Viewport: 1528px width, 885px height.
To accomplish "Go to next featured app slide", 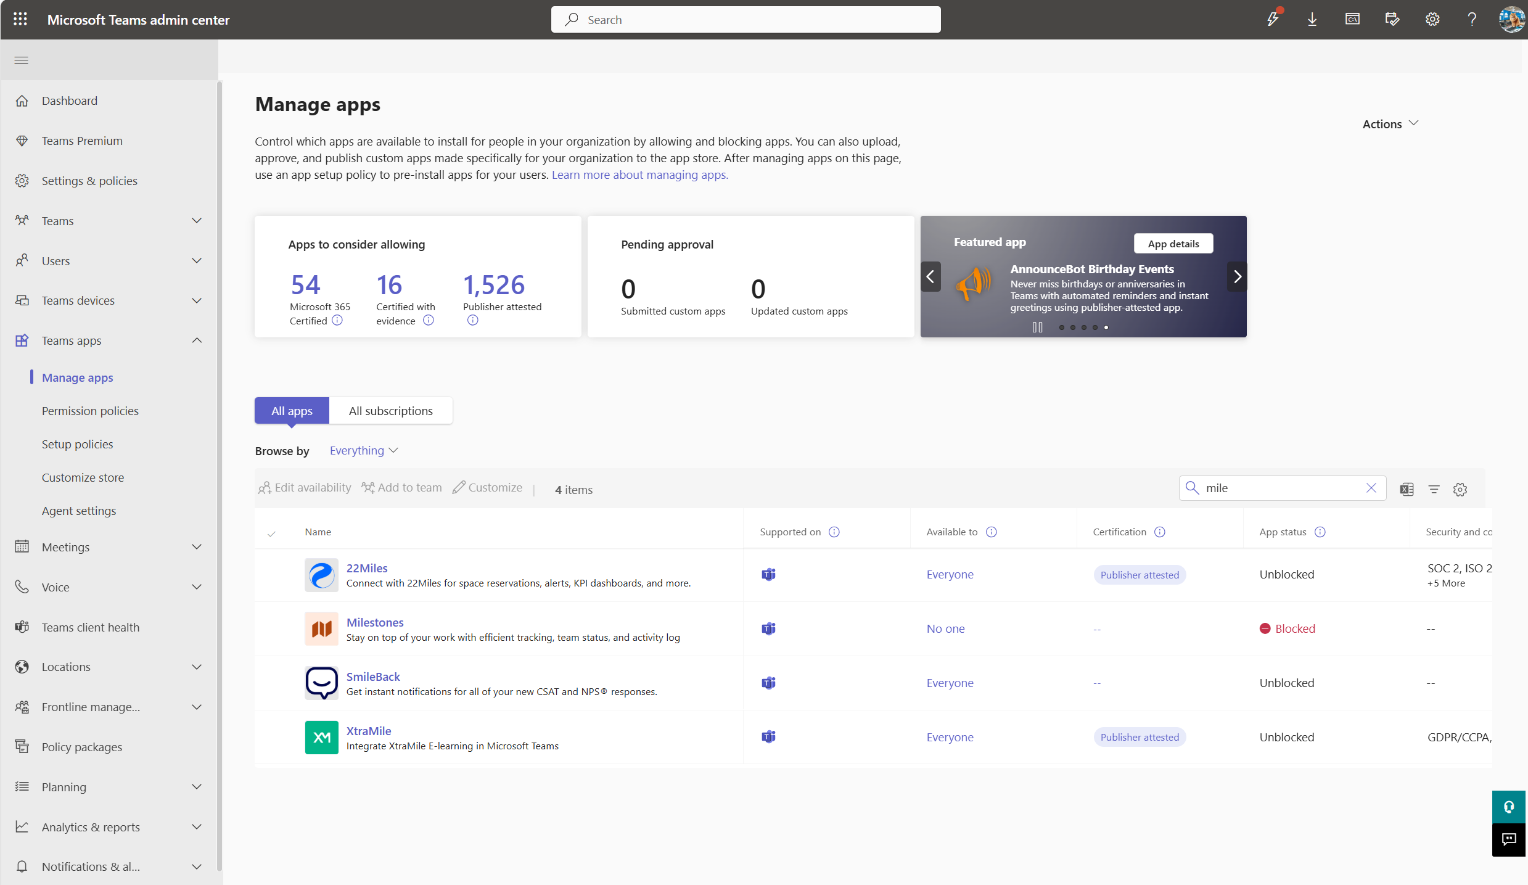I will click(1237, 277).
